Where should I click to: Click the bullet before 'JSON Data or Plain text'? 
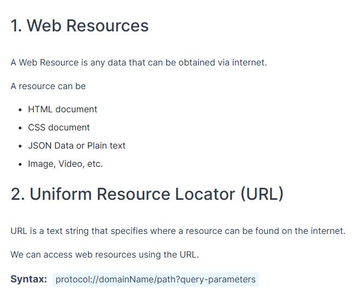point(20,146)
